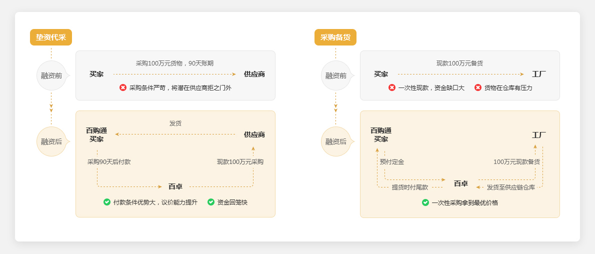Click 百卓 in the 采购备货 flow

pyautogui.click(x=460, y=183)
